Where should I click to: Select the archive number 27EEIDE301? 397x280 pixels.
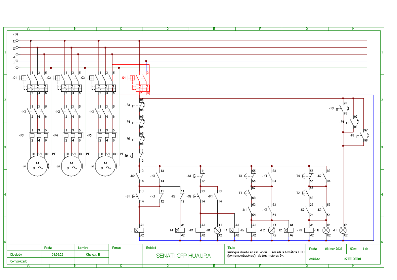352,259
